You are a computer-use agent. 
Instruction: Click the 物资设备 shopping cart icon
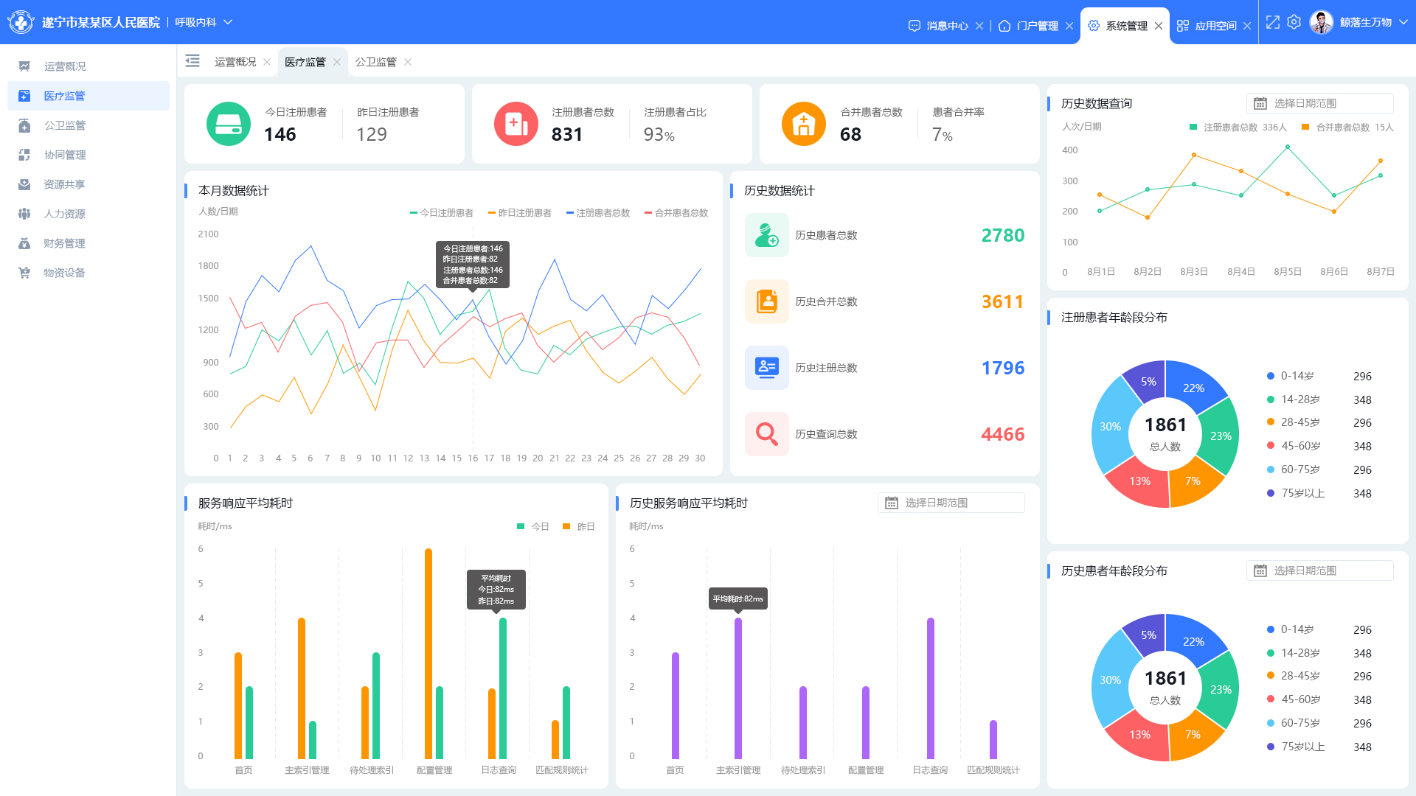[x=24, y=273]
